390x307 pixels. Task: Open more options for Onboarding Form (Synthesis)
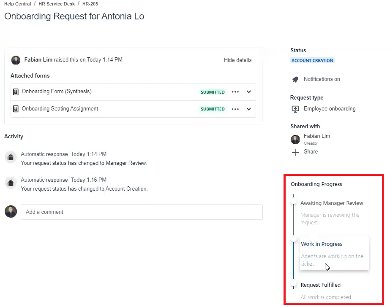(235, 92)
